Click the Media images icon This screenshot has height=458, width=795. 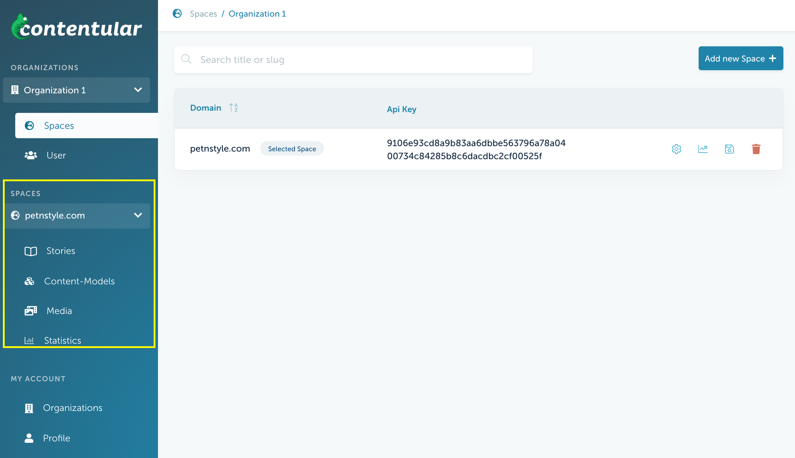click(31, 311)
